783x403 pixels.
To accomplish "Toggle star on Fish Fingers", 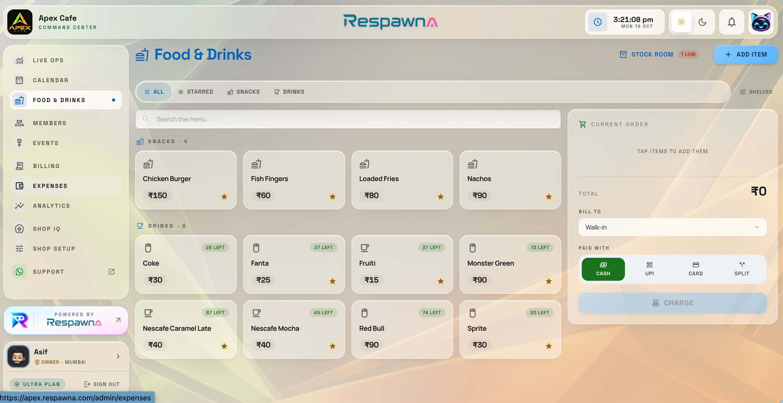I will (x=333, y=197).
